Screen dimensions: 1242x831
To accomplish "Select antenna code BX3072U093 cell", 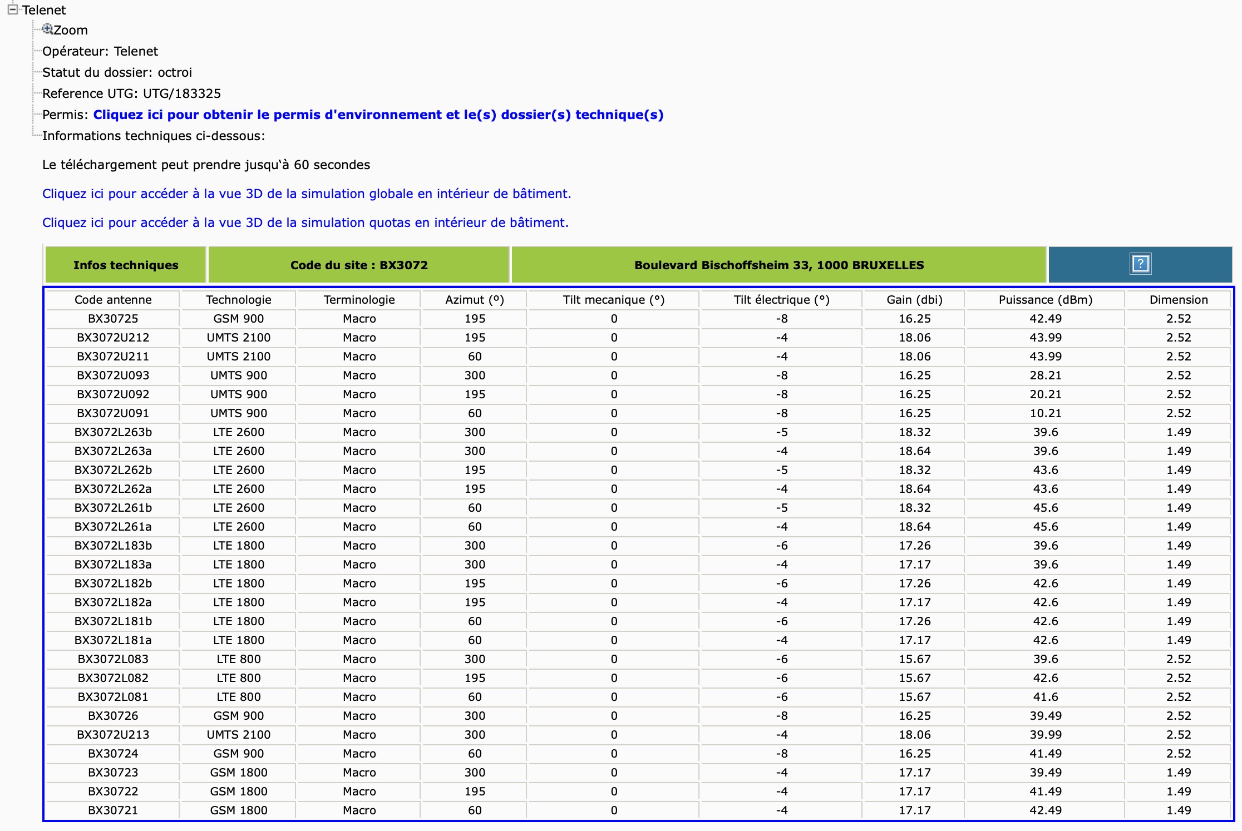I will click(x=113, y=375).
